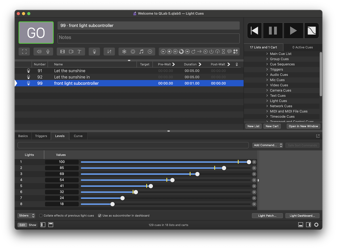This screenshot has height=249, width=337.
Task: Pause all cues in transport panel
Action: coord(273,31)
